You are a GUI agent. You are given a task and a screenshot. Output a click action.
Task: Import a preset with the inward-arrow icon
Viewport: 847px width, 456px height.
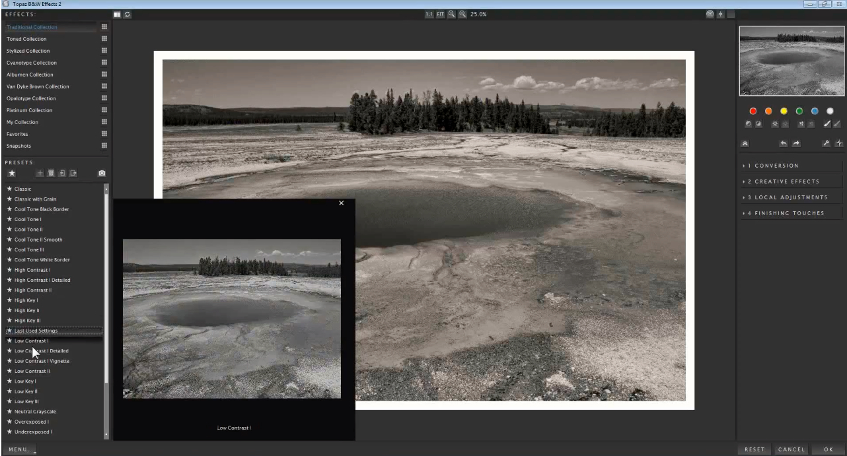tap(62, 173)
